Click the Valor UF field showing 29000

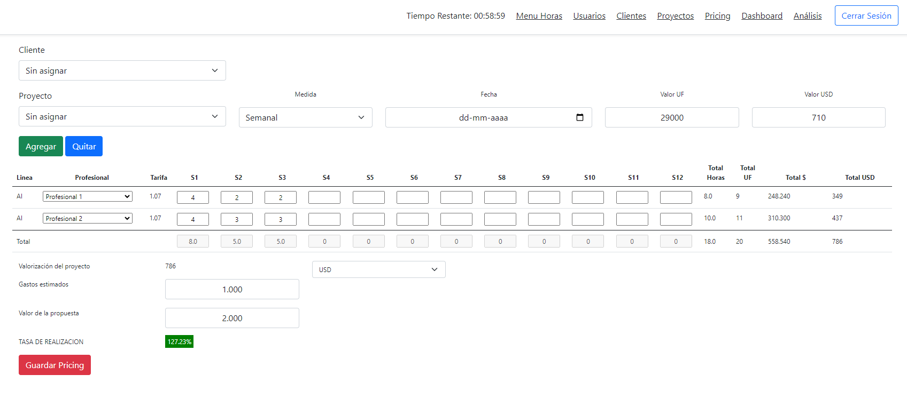(672, 117)
